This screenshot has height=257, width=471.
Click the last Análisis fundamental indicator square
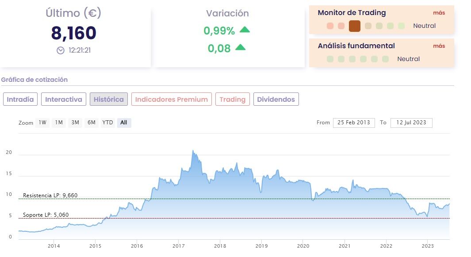pos(385,59)
